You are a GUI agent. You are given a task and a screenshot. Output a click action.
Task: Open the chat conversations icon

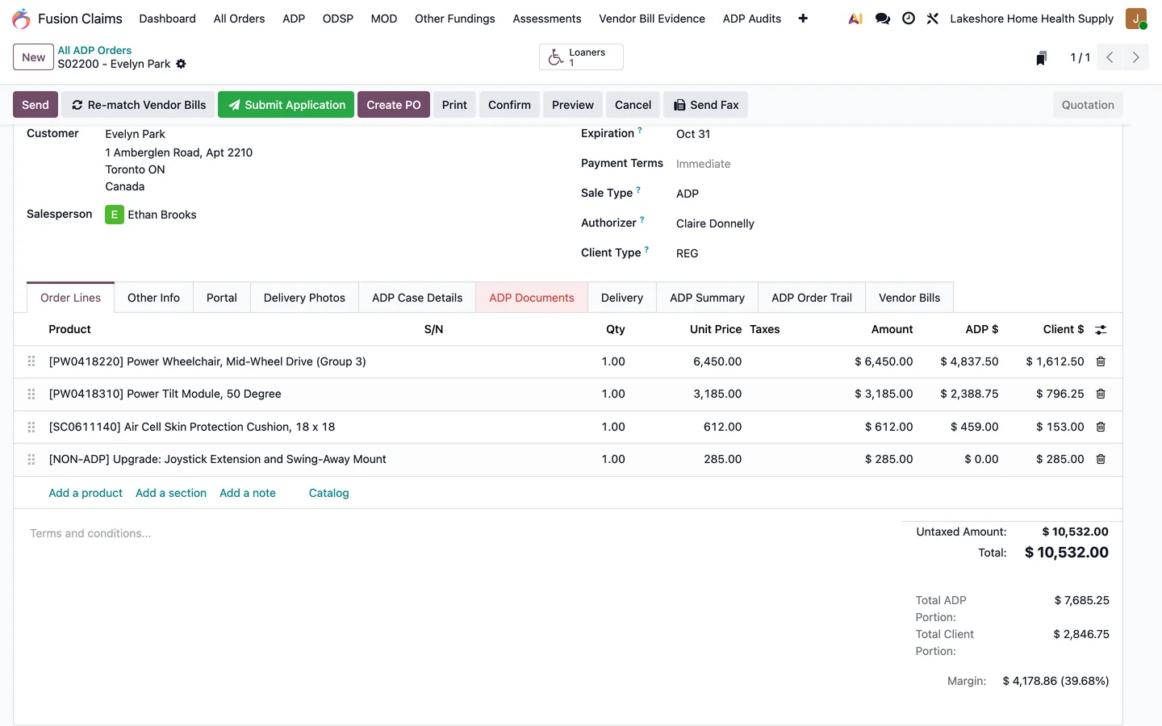[883, 19]
